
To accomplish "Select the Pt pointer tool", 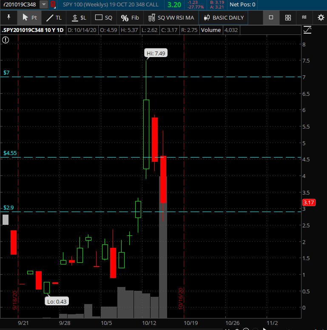I will pyautogui.click(x=29, y=17).
